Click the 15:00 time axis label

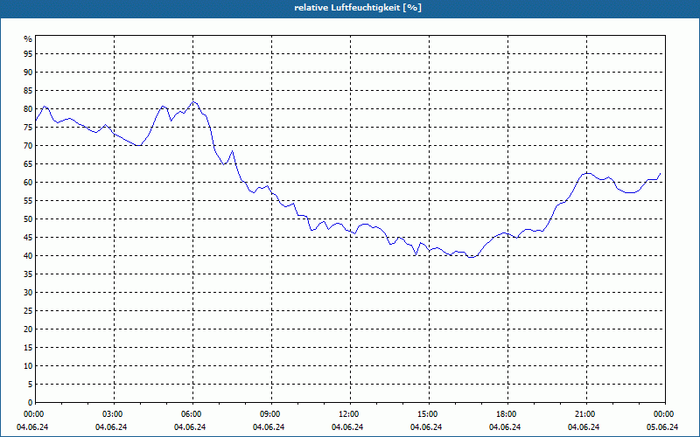(429, 414)
